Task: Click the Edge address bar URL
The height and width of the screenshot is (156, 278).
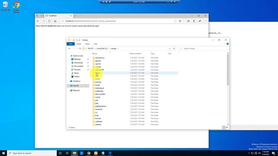Action: pos(91,21)
